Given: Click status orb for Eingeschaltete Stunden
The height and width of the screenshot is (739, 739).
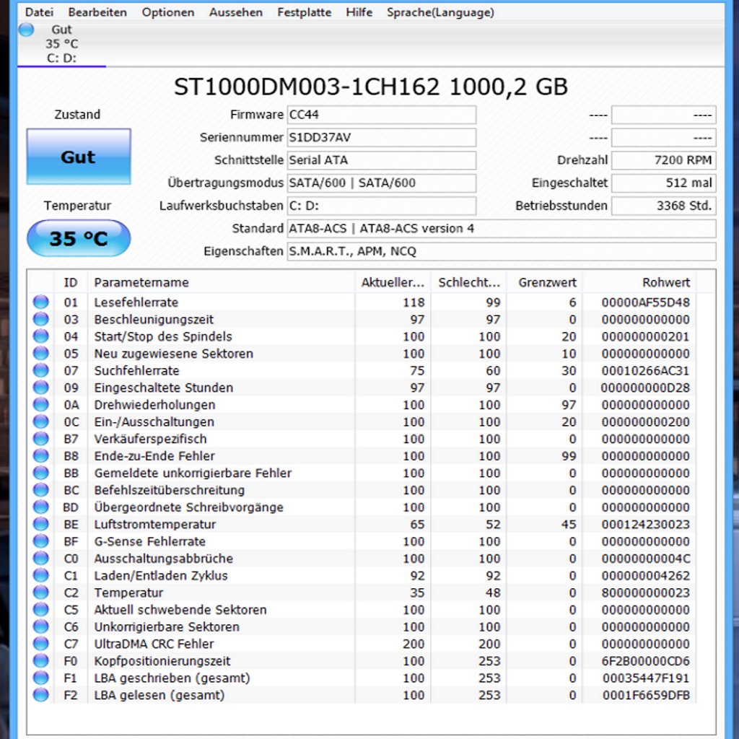Looking at the screenshot, I should click(41, 388).
